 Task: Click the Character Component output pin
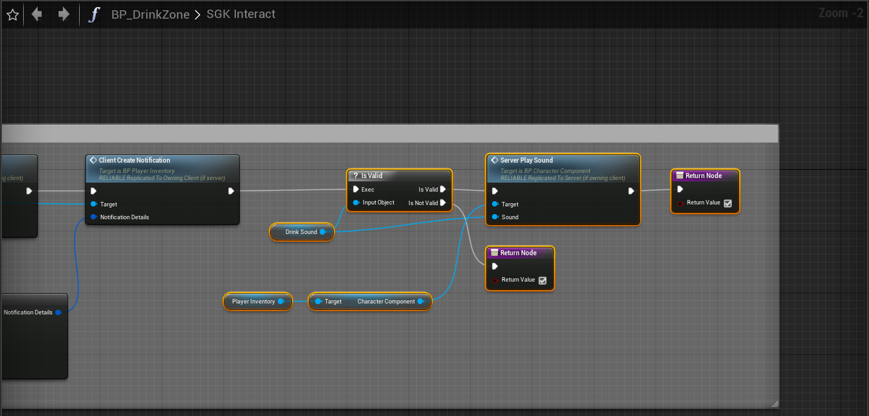click(x=420, y=302)
